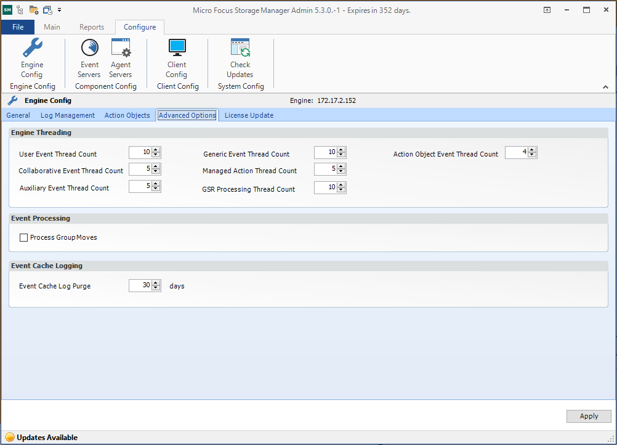Viewport: 617px width, 445px height.
Task: Open the Log Management tab
Action: point(68,115)
